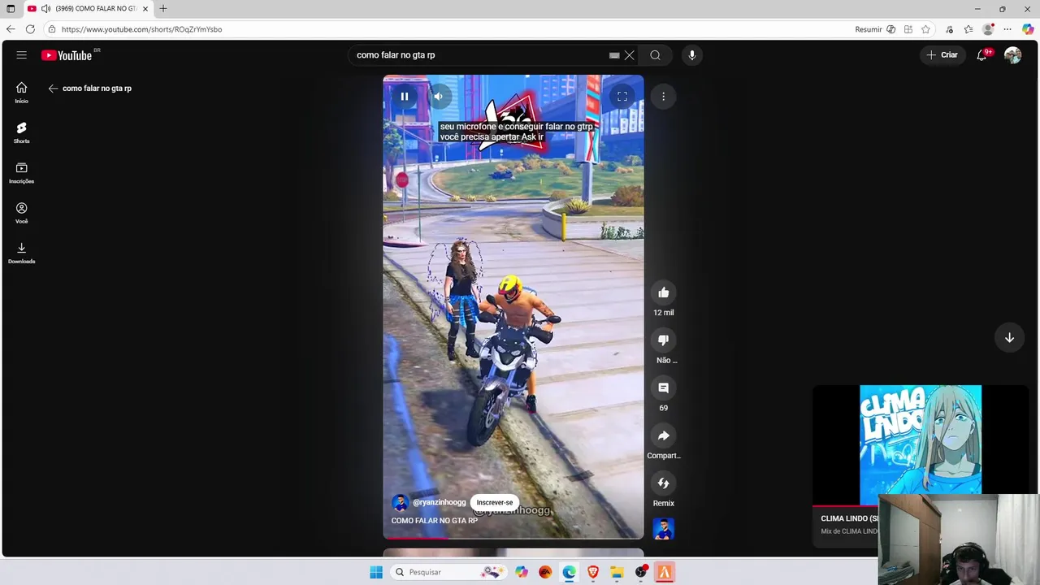Pause the playing Short

point(404,96)
